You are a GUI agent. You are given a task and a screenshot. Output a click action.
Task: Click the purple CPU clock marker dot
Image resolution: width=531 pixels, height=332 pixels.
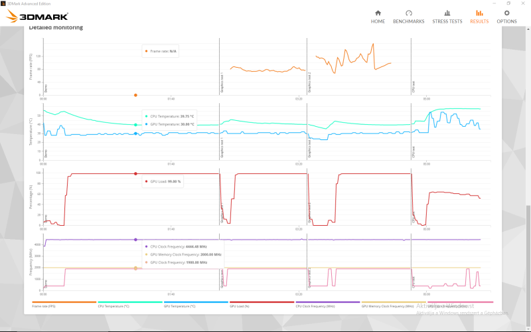click(x=135, y=240)
